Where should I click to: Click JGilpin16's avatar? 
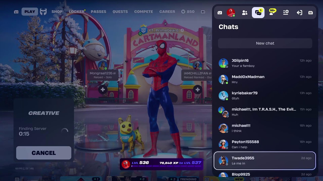(223, 63)
